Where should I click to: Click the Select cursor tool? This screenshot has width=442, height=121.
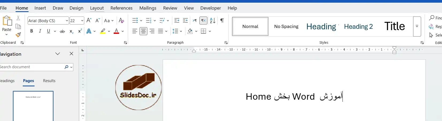[431, 35]
